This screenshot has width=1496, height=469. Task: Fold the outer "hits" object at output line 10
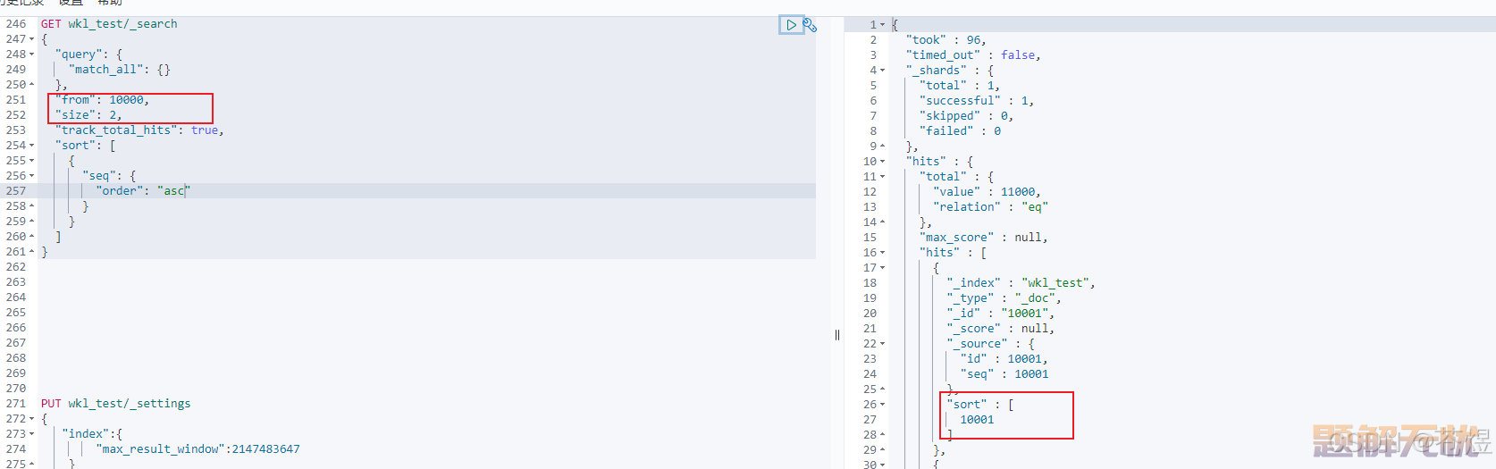tap(883, 162)
